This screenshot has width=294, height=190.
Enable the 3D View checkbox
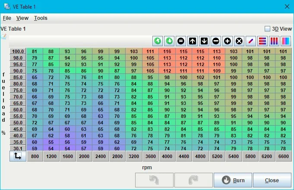pos(267,29)
